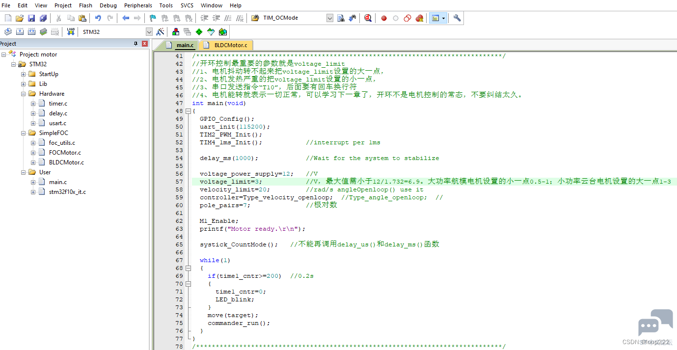
Task: Click the Find in Files icon
Action: [x=341, y=18]
